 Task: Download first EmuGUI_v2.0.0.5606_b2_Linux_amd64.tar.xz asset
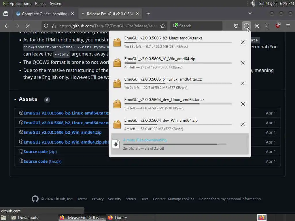[66, 113]
